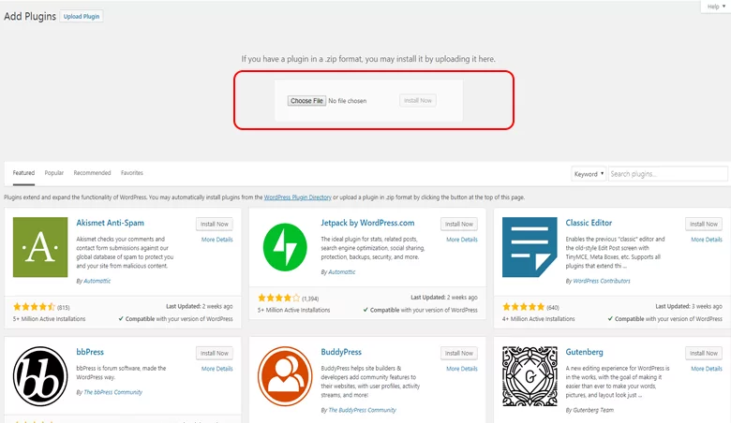The height and width of the screenshot is (423, 731).
Task: Click the Classic Editor plugin icon
Action: click(x=530, y=247)
